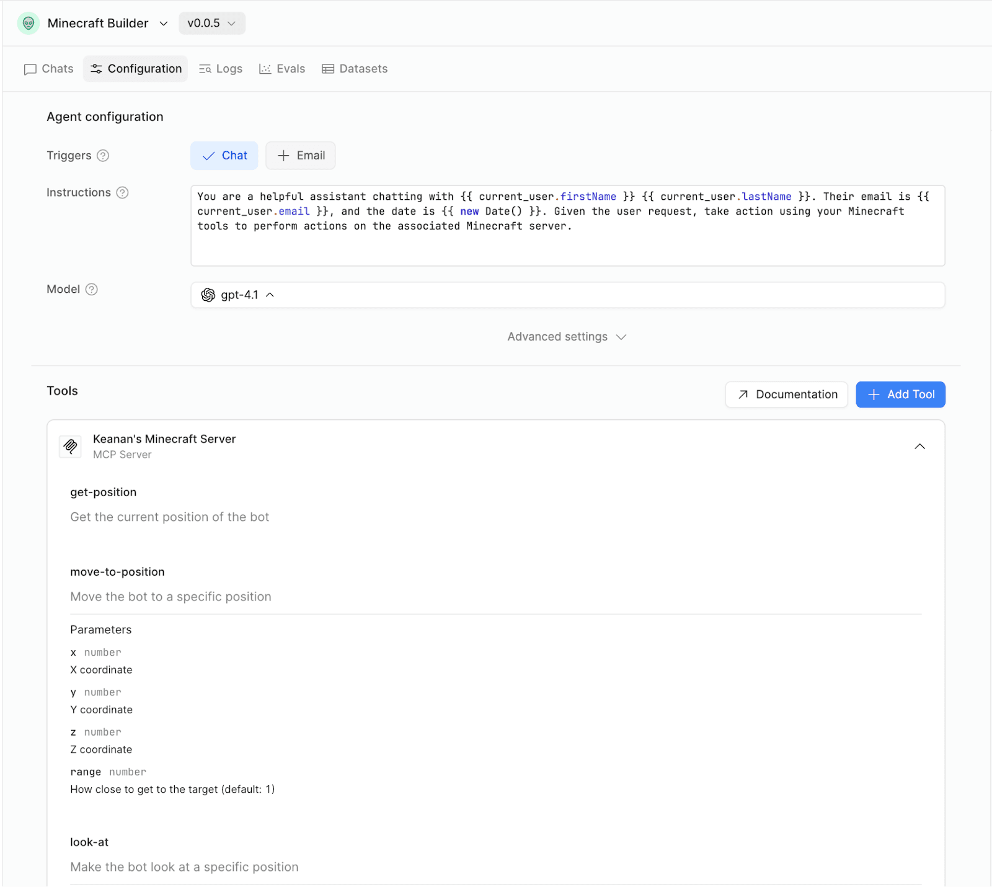
Task: Collapse the Keanan's Minecraft Server panel
Action: 919,447
